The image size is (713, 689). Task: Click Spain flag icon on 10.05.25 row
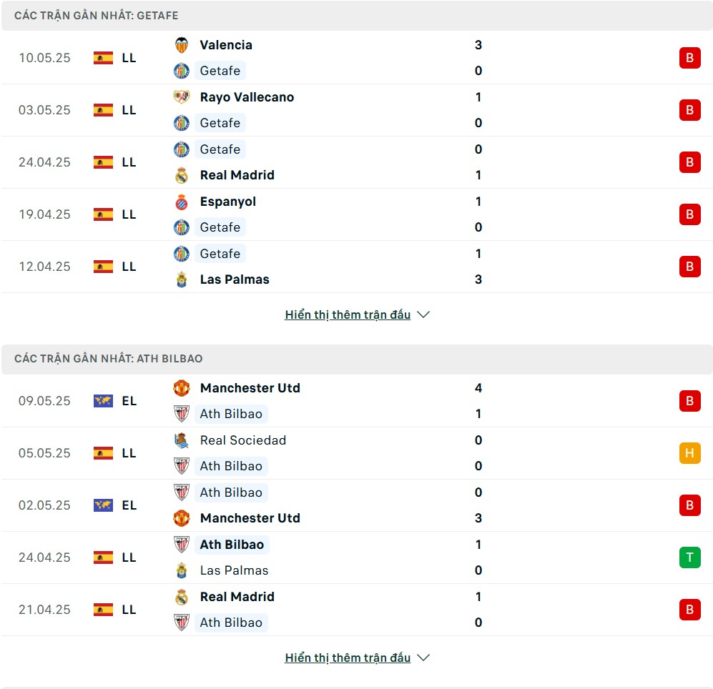103,58
